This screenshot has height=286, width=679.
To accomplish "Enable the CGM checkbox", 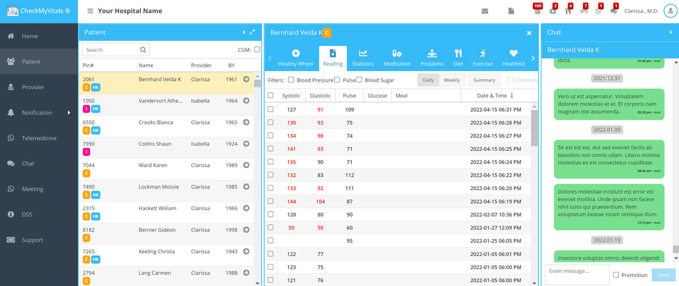I will 257,50.
